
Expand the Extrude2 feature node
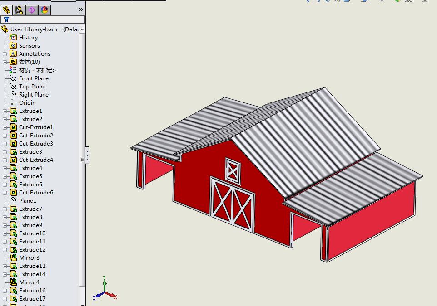(5, 119)
